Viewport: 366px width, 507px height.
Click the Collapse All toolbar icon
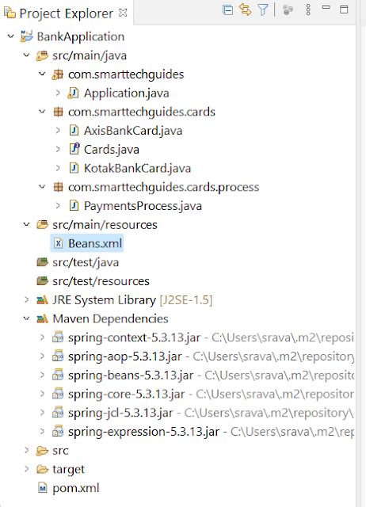227,10
